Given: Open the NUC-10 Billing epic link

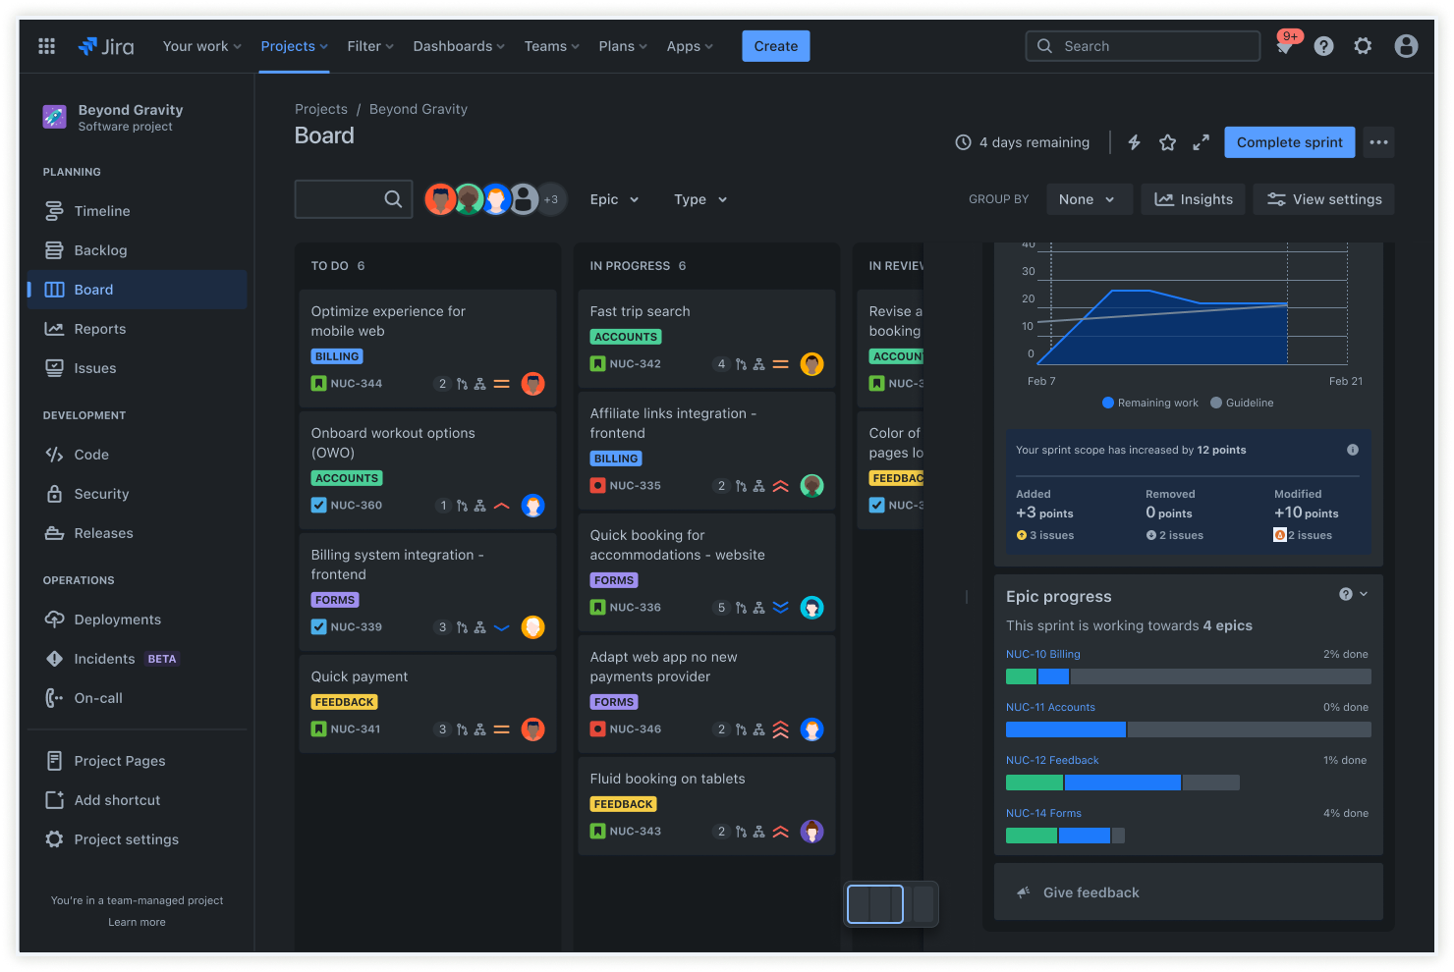Looking at the screenshot, I should (x=1042, y=653).
